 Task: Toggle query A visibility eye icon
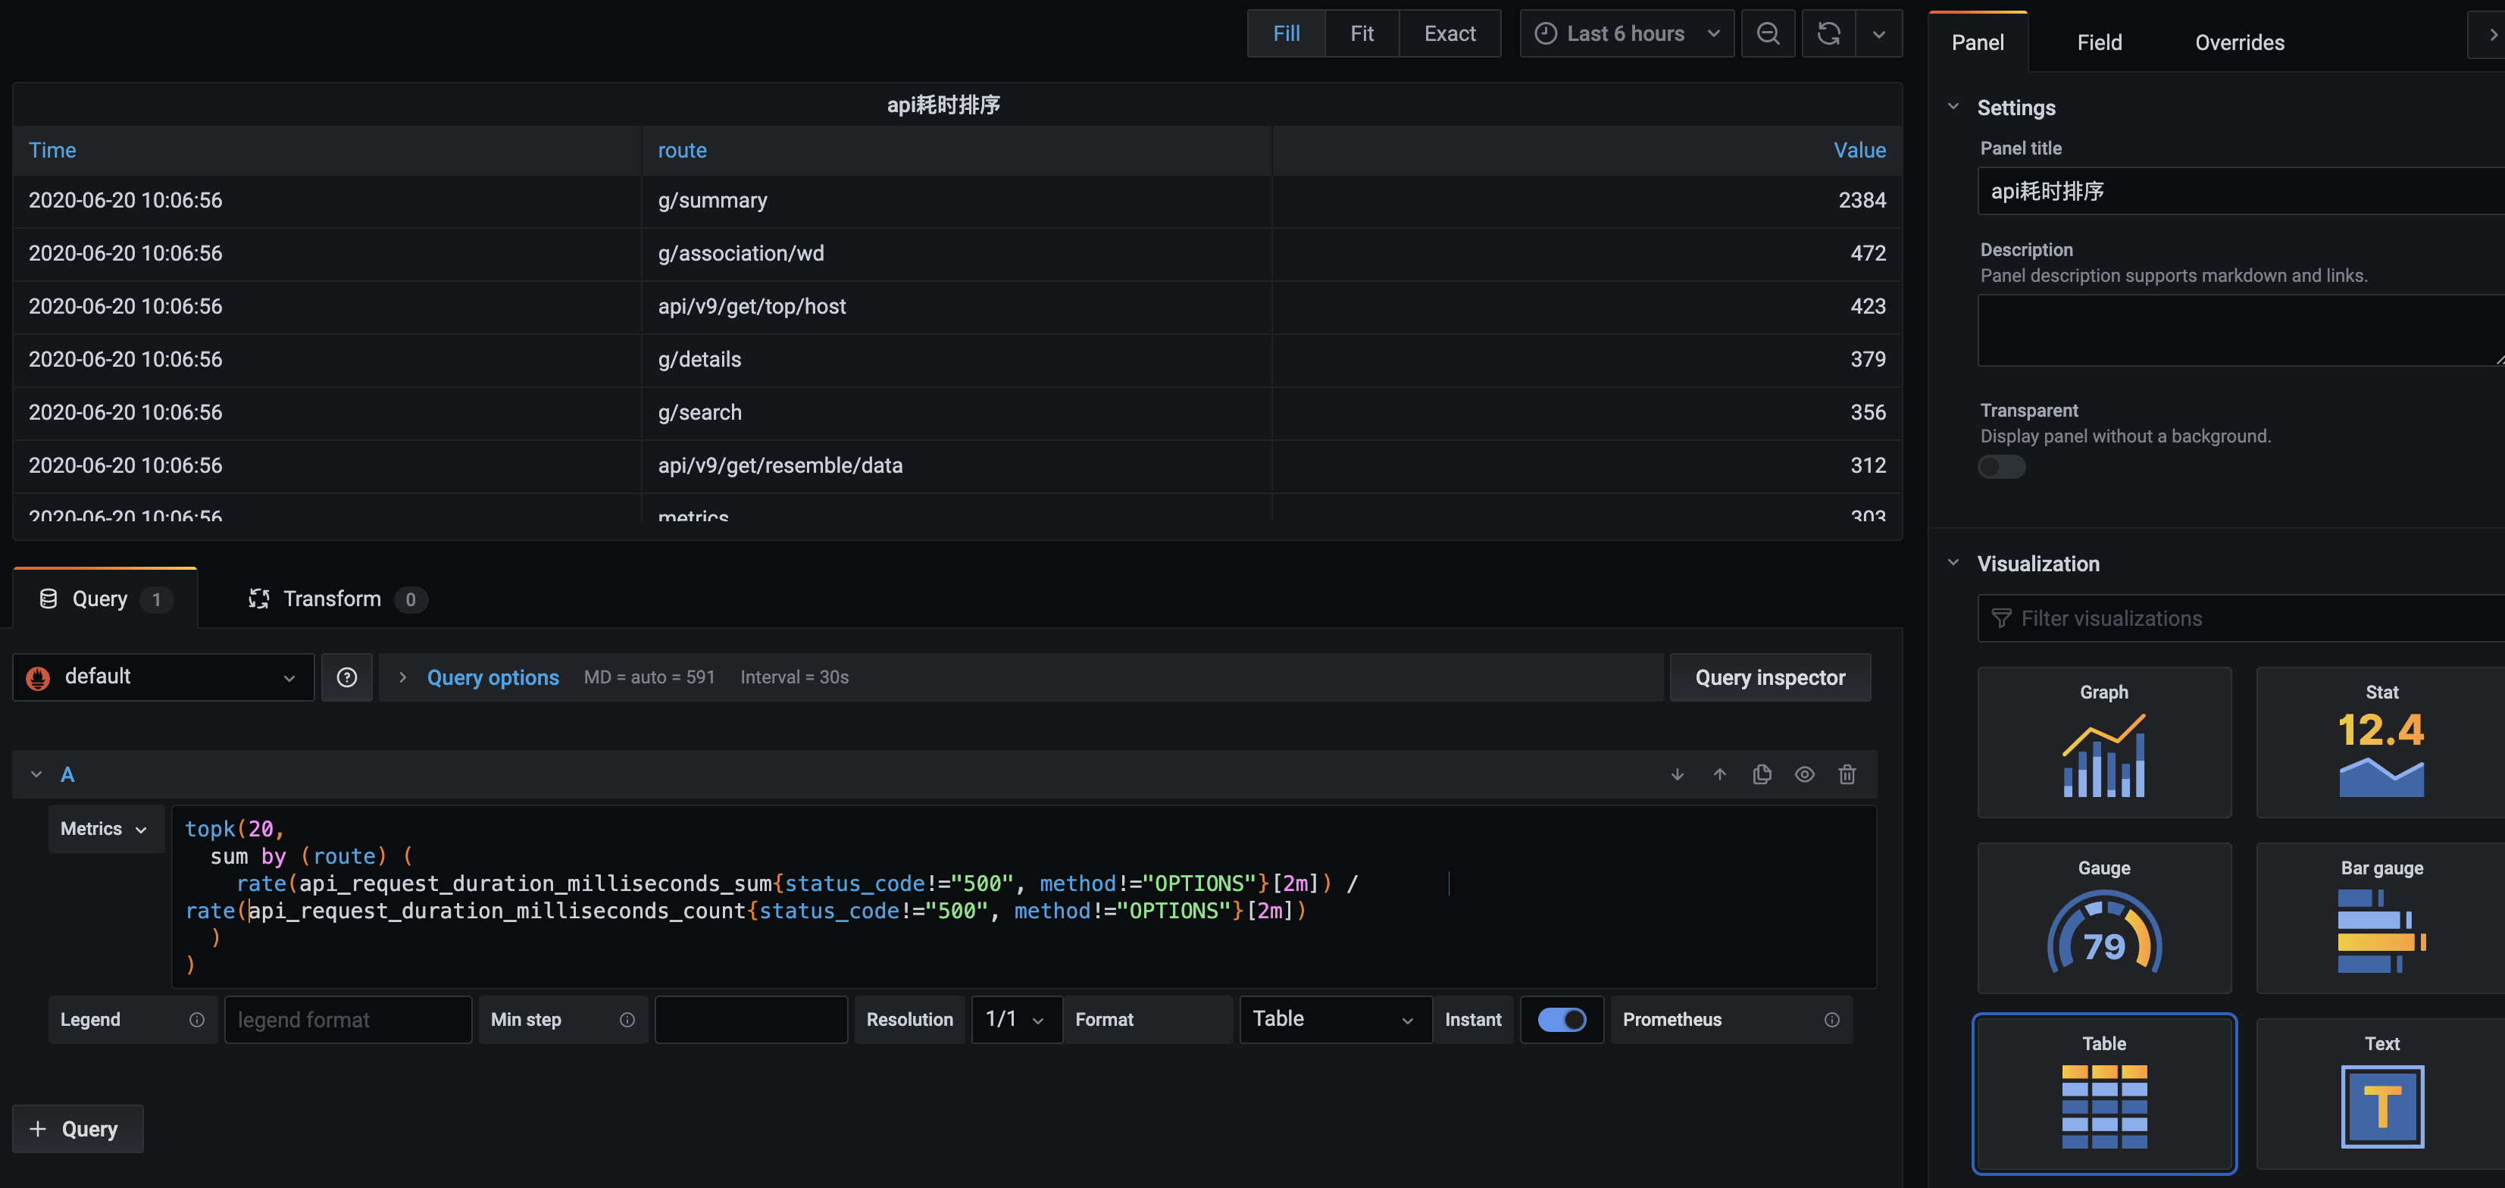(1804, 775)
